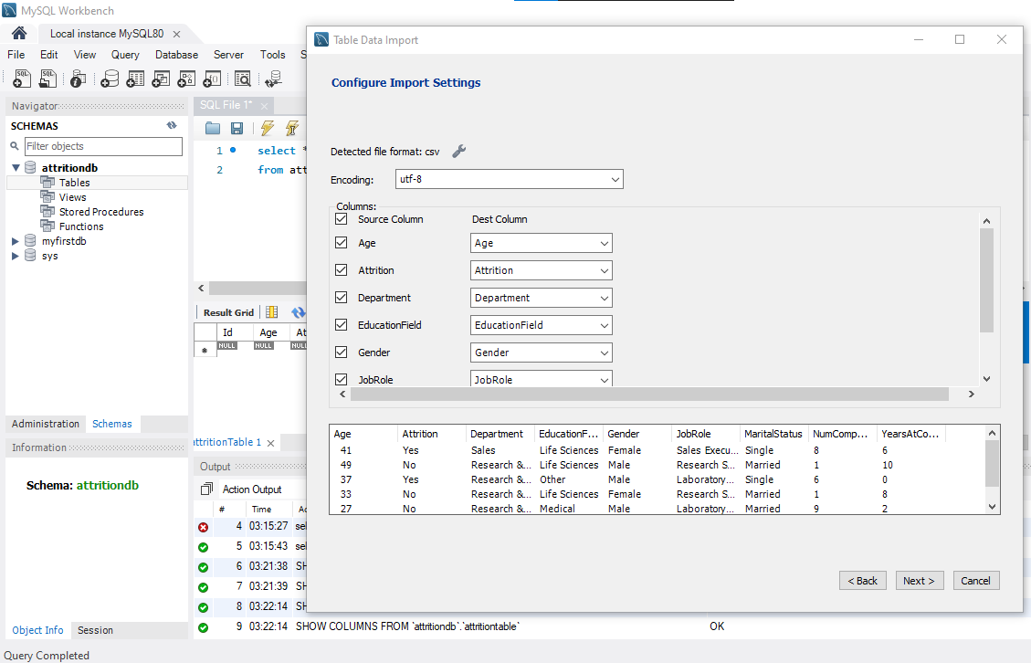Image resolution: width=1031 pixels, height=663 pixels.
Task: Click the red error icon for entry 4
Action: point(203,527)
